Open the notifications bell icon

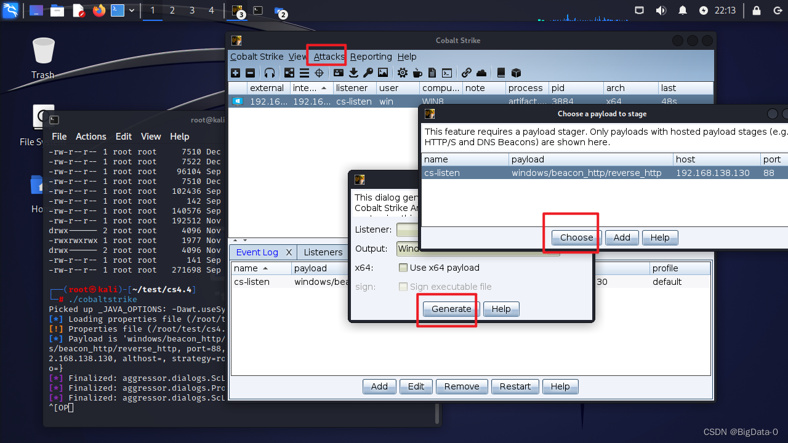[683, 10]
